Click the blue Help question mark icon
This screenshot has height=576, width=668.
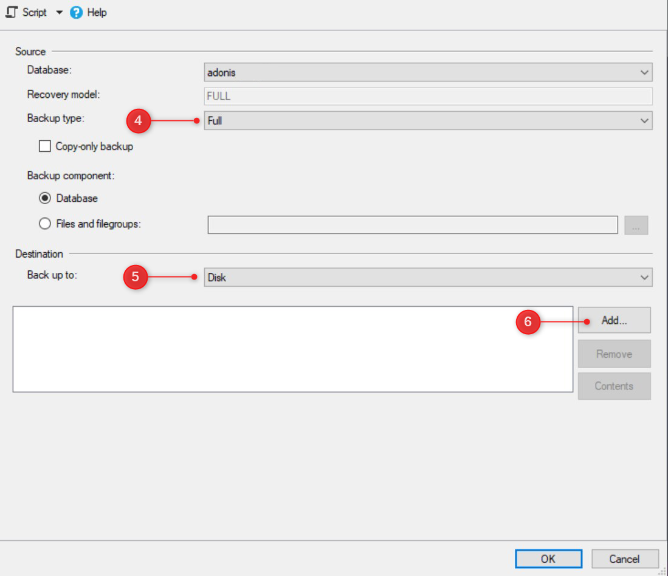point(74,12)
